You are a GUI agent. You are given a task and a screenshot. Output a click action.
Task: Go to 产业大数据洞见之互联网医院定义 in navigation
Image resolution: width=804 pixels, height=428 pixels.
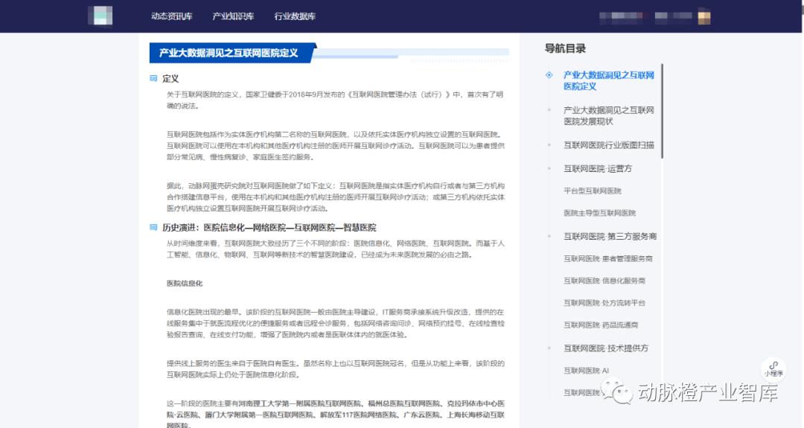tap(609, 80)
